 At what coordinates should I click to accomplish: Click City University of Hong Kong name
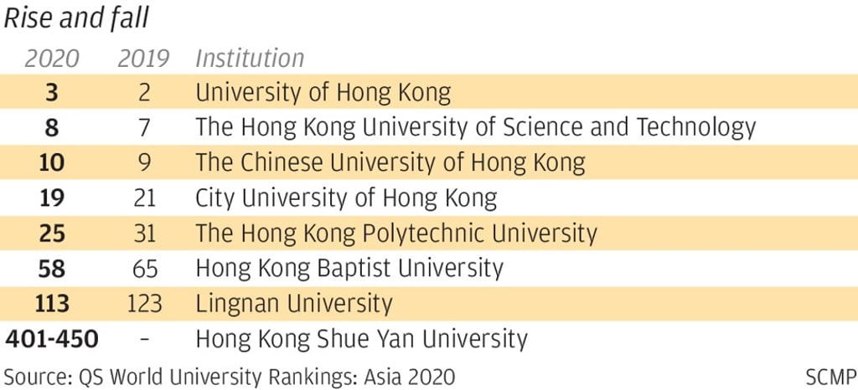[346, 198]
